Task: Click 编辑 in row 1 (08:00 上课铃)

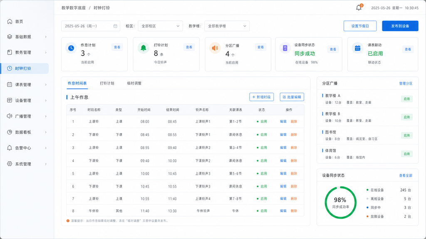Action: point(283,122)
